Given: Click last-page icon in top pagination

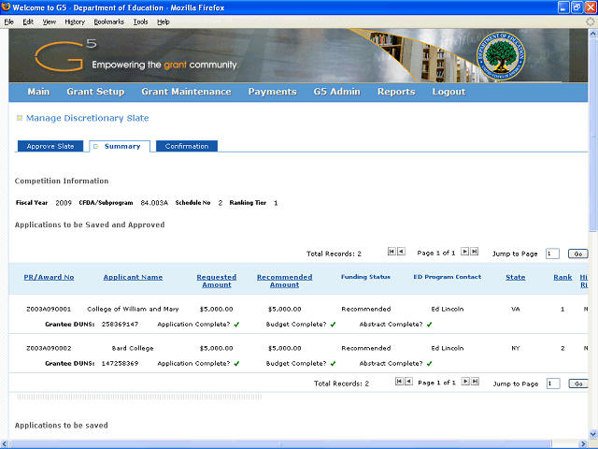Looking at the screenshot, I should coord(475,253).
